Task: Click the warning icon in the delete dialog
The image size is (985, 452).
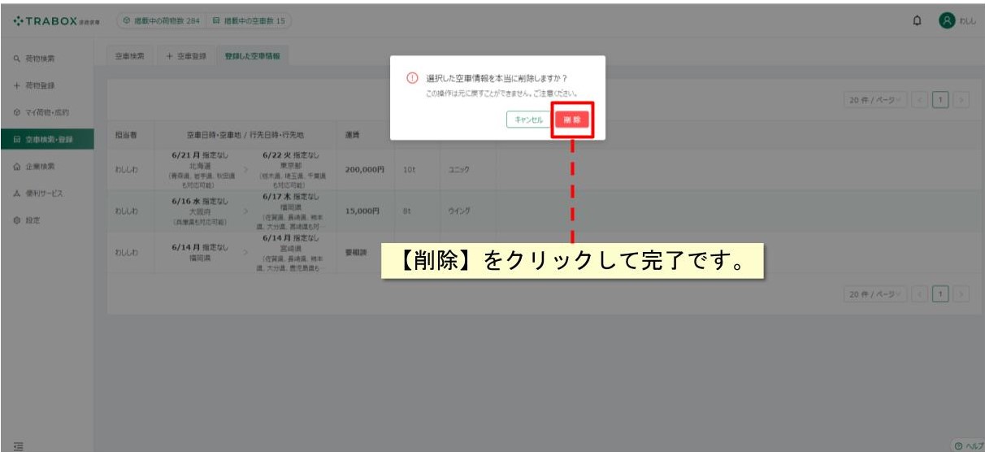Action: pos(414,77)
